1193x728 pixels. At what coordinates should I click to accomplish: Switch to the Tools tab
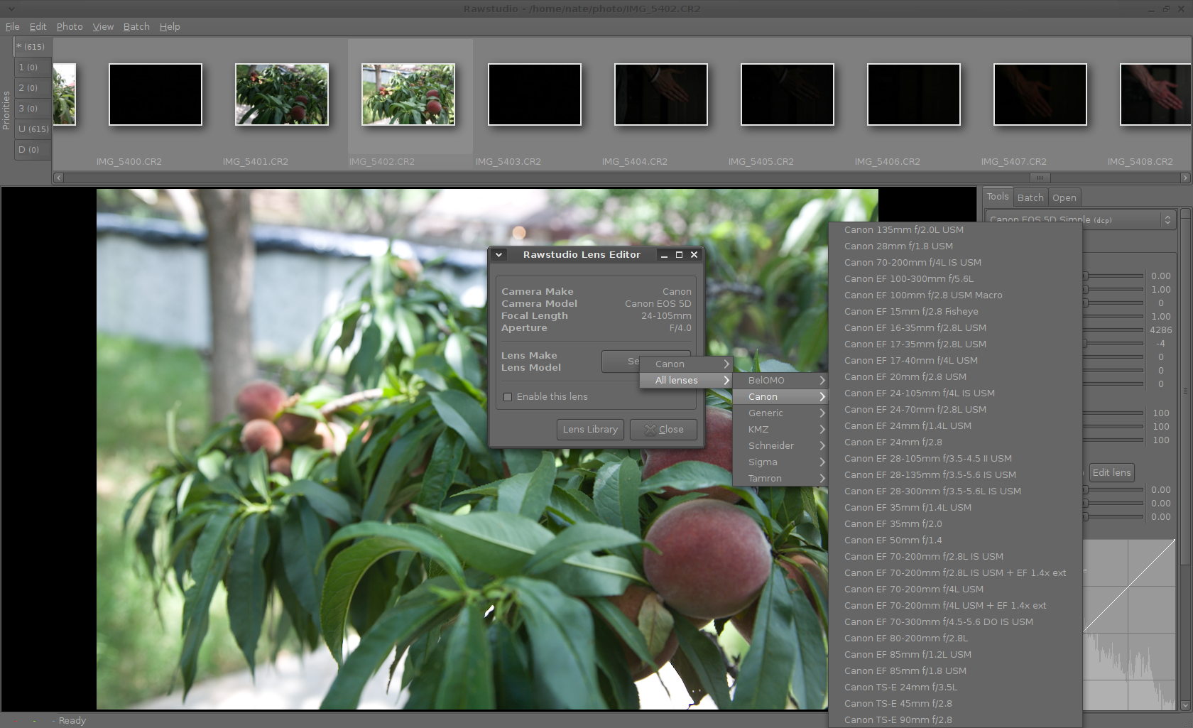click(997, 197)
